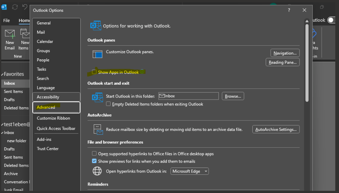Open the Language options category
Screen dimensions: 339x193
pos(56,88)
